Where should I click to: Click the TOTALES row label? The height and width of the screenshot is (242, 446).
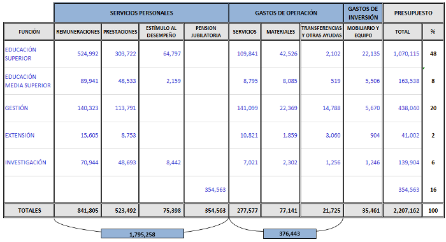click(x=29, y=211)
